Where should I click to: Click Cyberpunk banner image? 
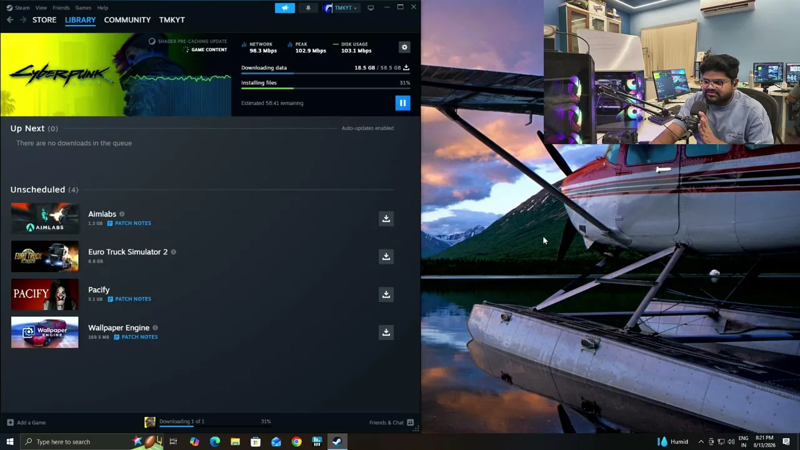click(116, 74)
